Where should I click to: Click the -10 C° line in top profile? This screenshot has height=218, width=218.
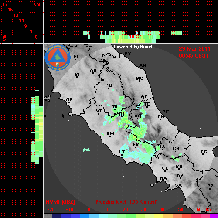(x=133, y=37)
